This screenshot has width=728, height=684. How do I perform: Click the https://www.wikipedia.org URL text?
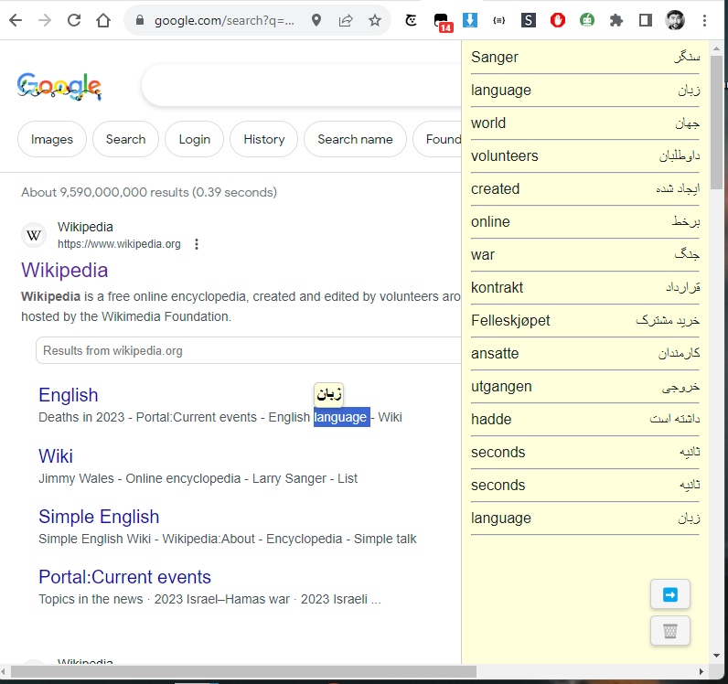(119, 244)
